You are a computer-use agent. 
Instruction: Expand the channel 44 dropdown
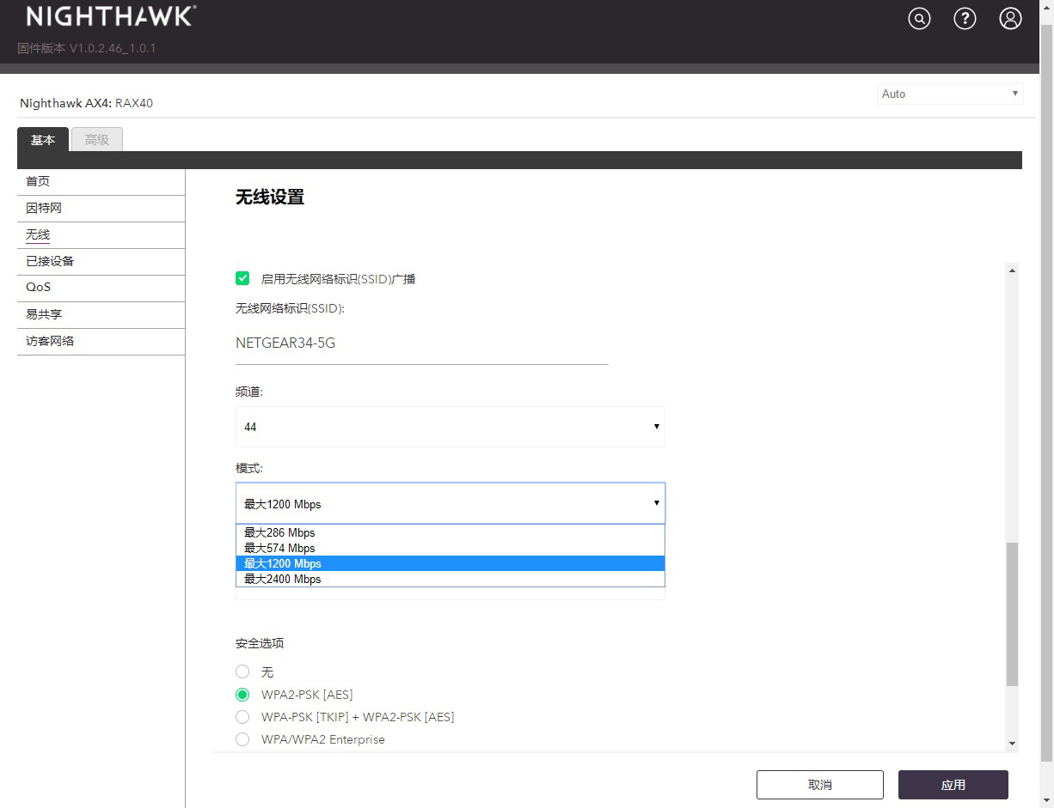(450, 427)
